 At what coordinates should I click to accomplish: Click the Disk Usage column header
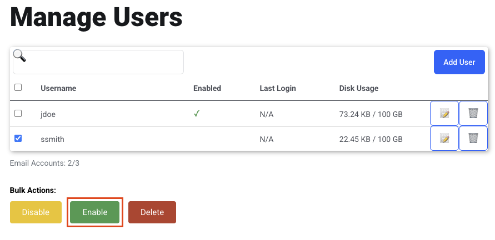(x=359, y=88)
